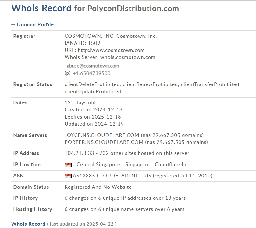
Task: Click phone number +1.6504739500
Action: point(92,73)
